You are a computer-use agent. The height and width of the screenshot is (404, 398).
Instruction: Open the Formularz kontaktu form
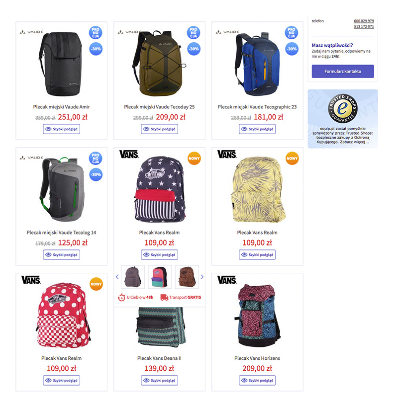click(343, 72)
